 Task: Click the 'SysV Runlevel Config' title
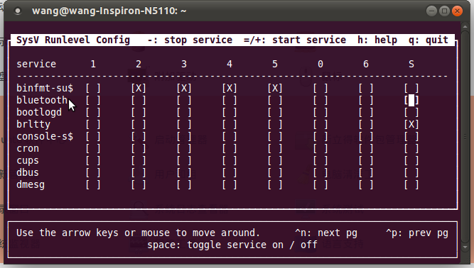tap(73, 40)
